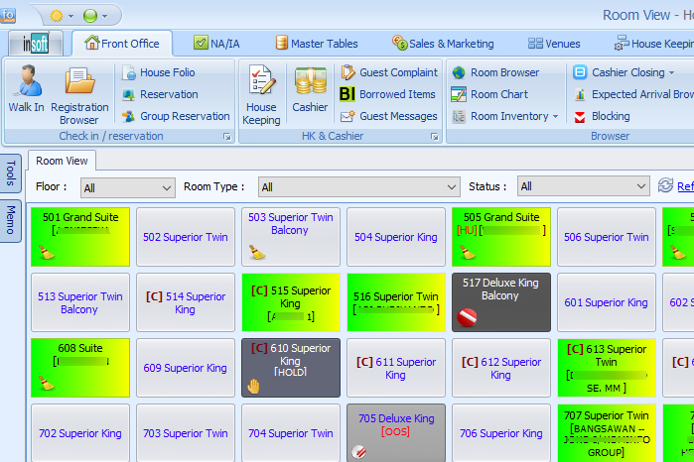Select room 502 Superior Twin
Image resolution: width=694 pixels, height=462 pixels.
[x=185, y=237]
